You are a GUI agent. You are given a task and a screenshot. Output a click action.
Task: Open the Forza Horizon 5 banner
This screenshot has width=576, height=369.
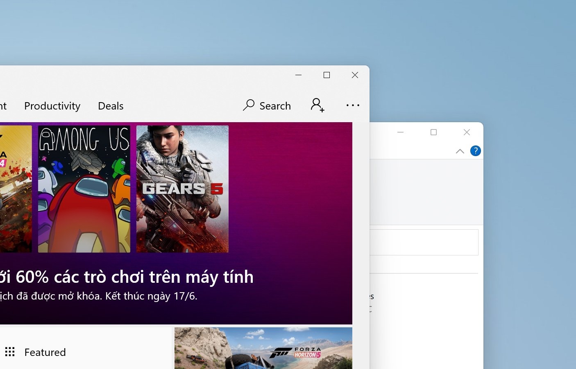pos(263,348)
